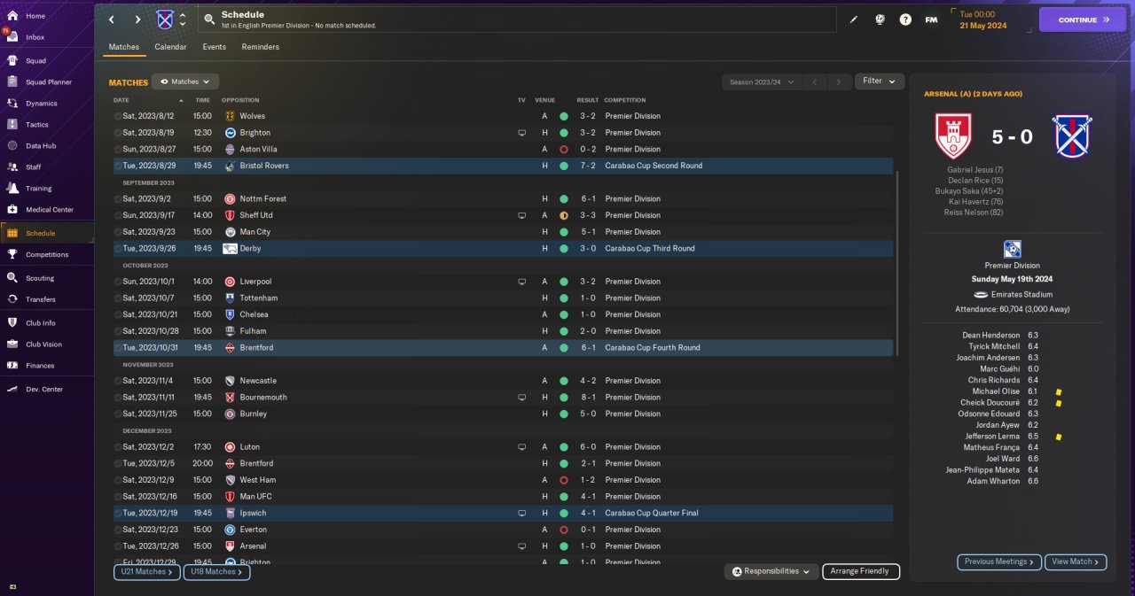The height and width of the screenshot is (596, 1135).
Task: Click player Michael Olise in ratings
Action: (996, 391)
